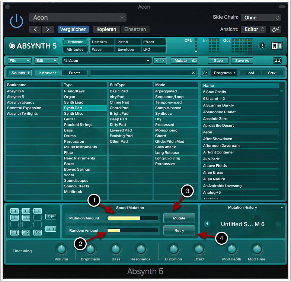291x282 pixels.
Task: Click the Native Instruments NI logo
Action: click(x=277, y=45)
